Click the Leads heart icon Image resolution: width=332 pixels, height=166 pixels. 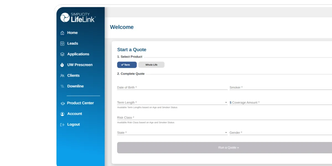pyautogui.click(x=62, y=43)
